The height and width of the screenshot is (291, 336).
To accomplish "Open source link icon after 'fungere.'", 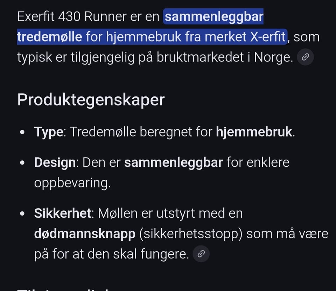I will point(201,254).
